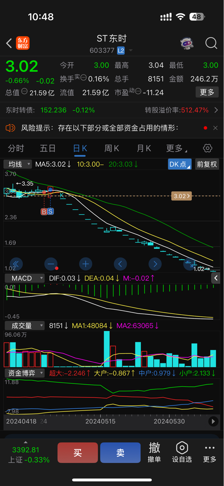Tap the MA1:48084 volume label

92,325
